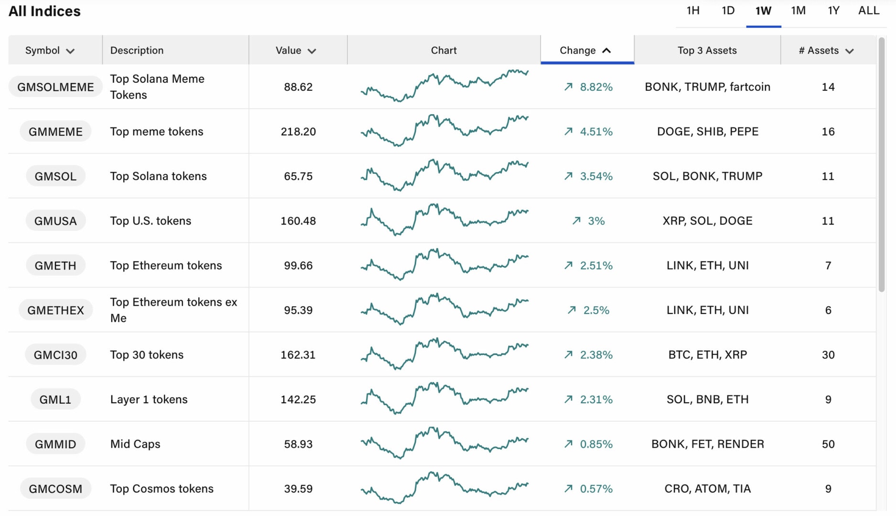Open the GMETHEX symbol badge
Image resolution: width=896 pixels, height=516 pixels.
coord(55,310)
